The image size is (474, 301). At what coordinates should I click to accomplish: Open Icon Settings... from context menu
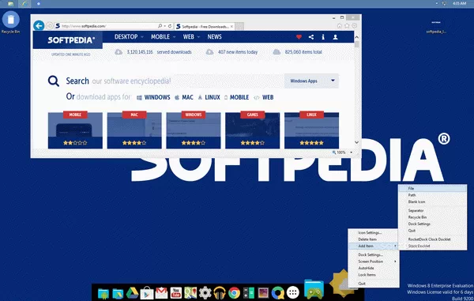[x=374, y=233]
